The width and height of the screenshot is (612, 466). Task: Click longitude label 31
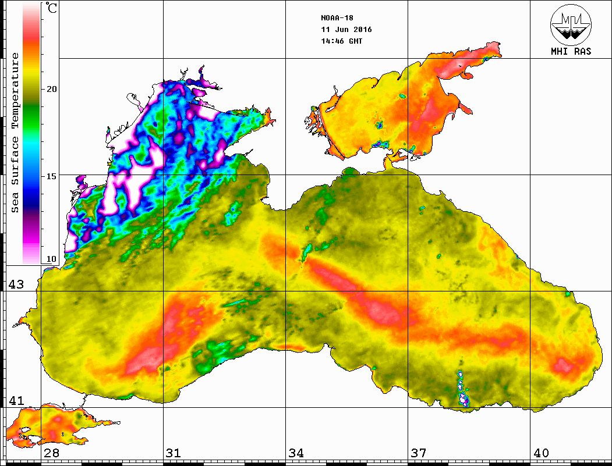click(x=174, y=453)
